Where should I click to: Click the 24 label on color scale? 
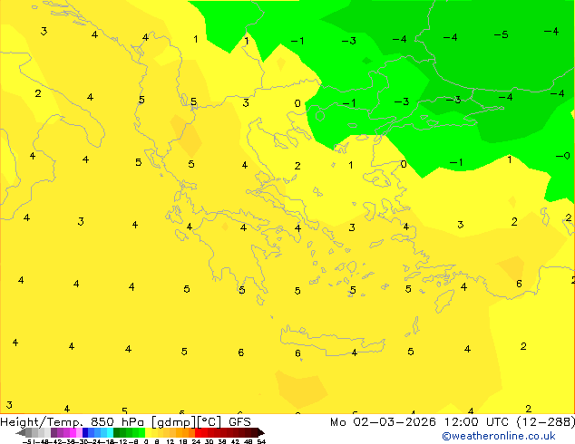click(196, 441)
